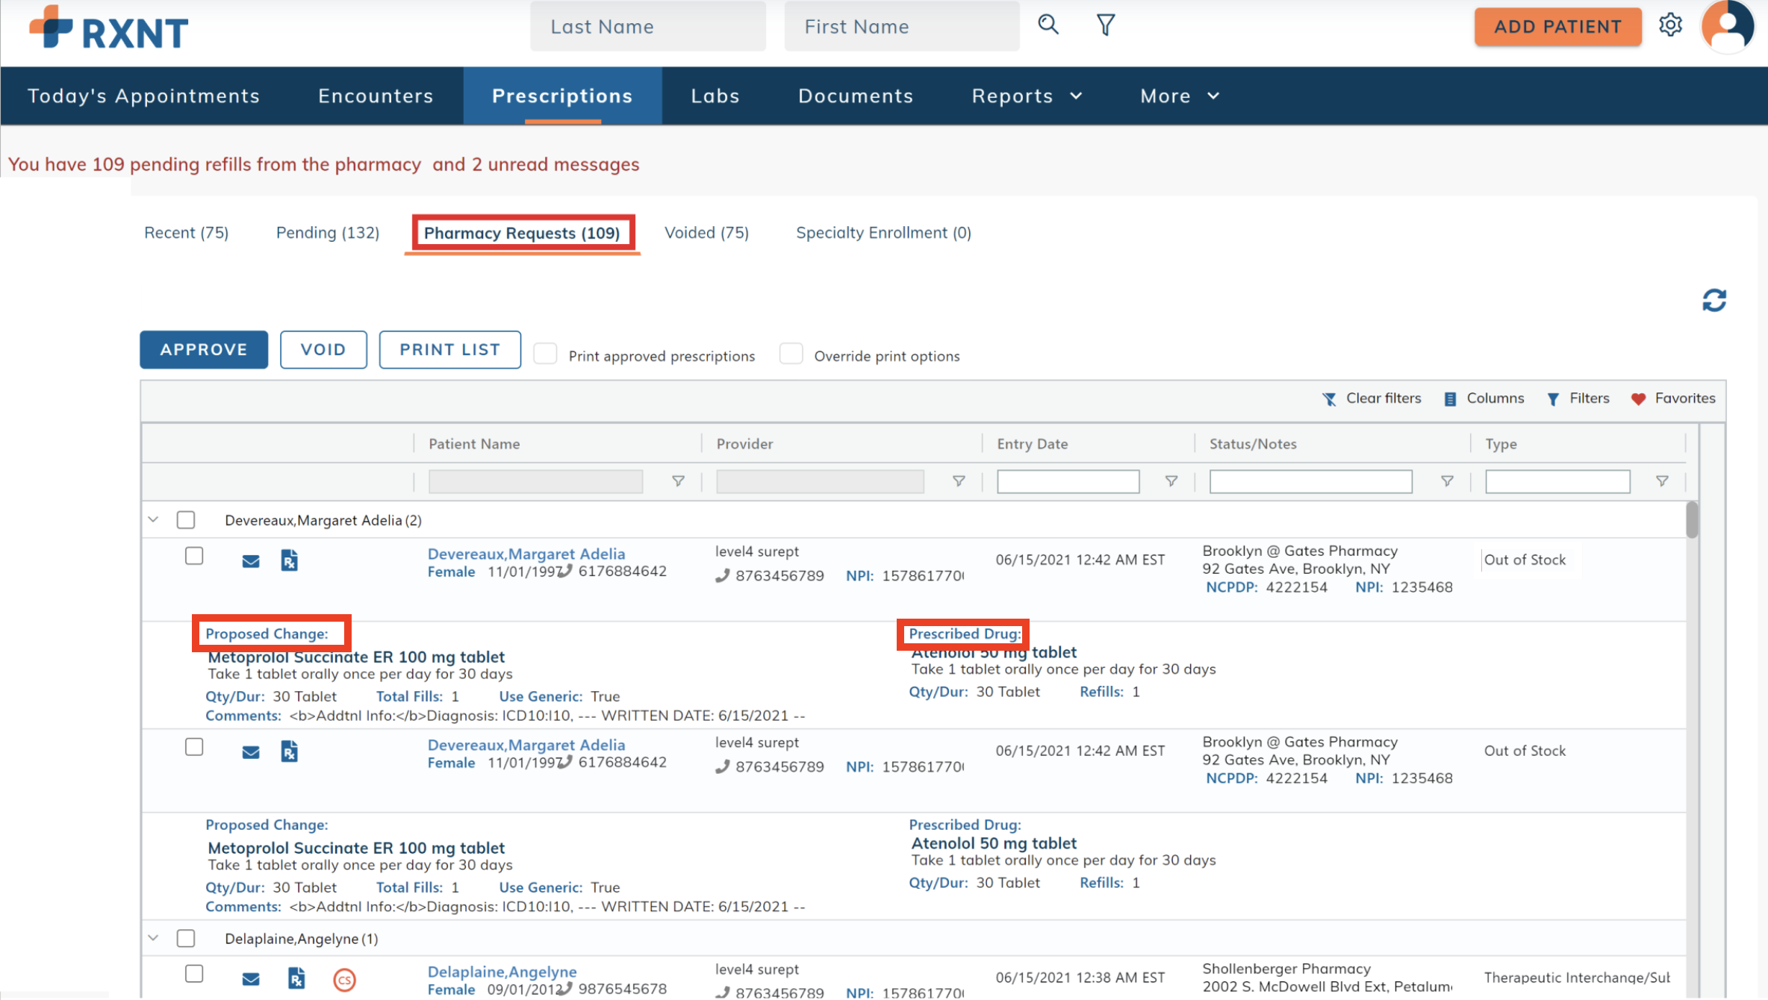Open the Patient Name column filter funnel
This screenshot has width=1768, height=1000.
pos(678,481)
